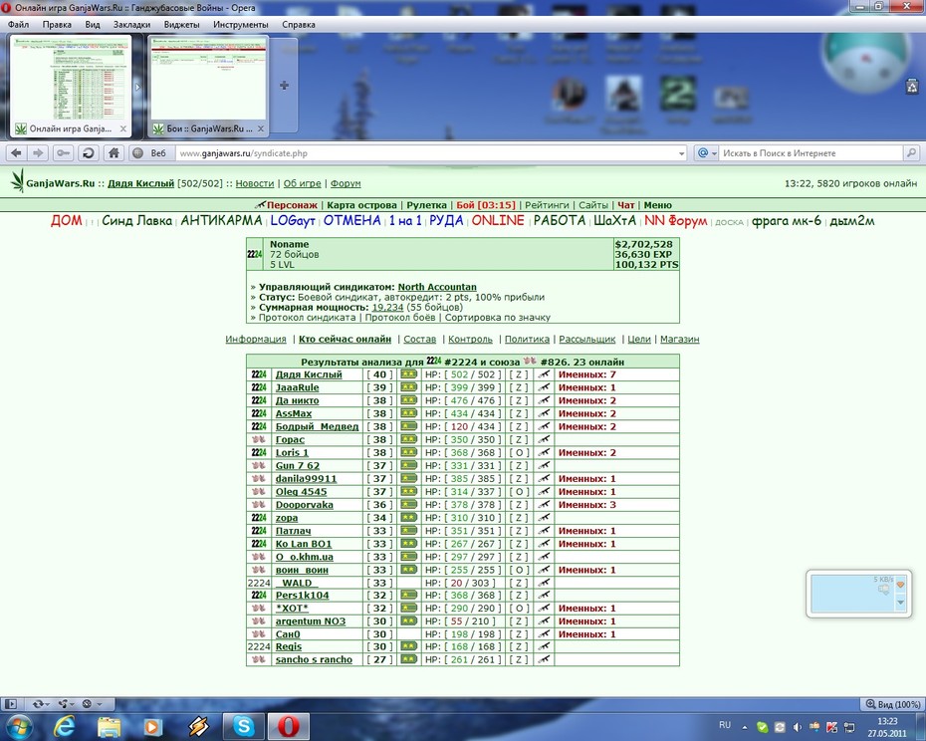Image resolution: width=926 pixels, height=741 pixels.
Task: Switch to the Бои :: GanjaWars.Ru tab
Action: [x=208, y=86]
